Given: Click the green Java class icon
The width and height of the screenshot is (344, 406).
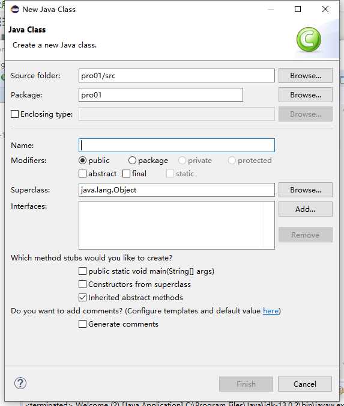Looking at the screenshot, I should 309,39.
